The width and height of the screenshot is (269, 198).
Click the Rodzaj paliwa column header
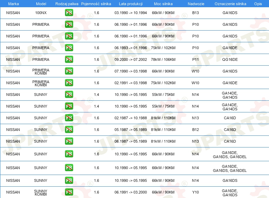67,4
